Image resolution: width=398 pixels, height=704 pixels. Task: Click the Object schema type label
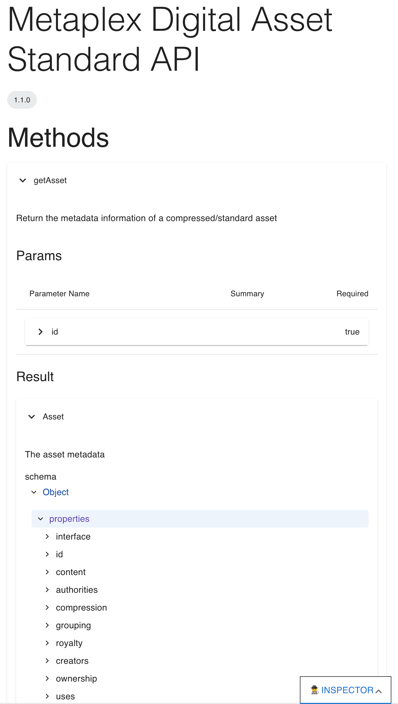[55, 492]
